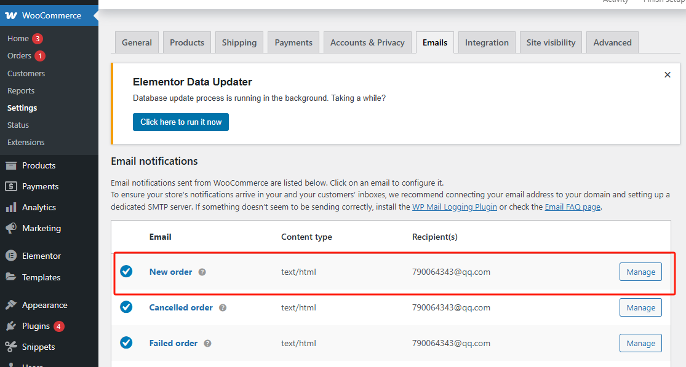Click help tooltip icon next to New order

(202, 272)
